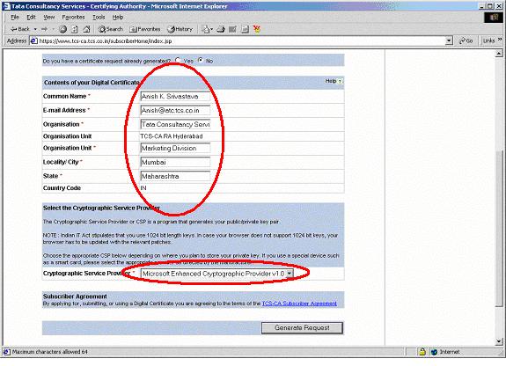
Task: Click the Organisation input field
Action: point(175,124)
